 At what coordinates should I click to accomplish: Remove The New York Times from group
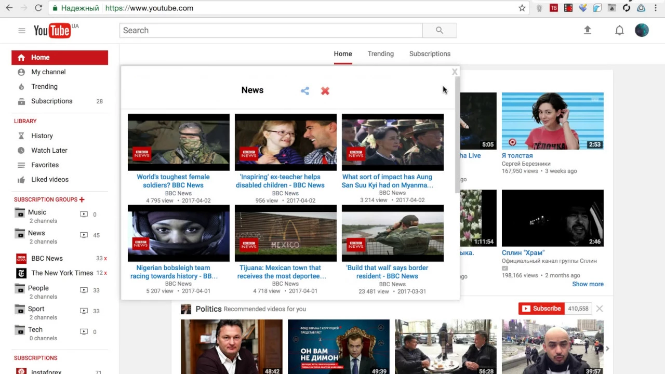105,273
